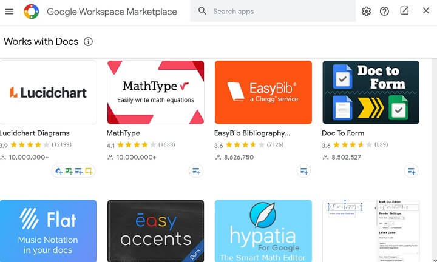Close the Marketplace dialog
Image resolution: width=437 pixels, height=262 pixels.
click(x=425, y=11)
